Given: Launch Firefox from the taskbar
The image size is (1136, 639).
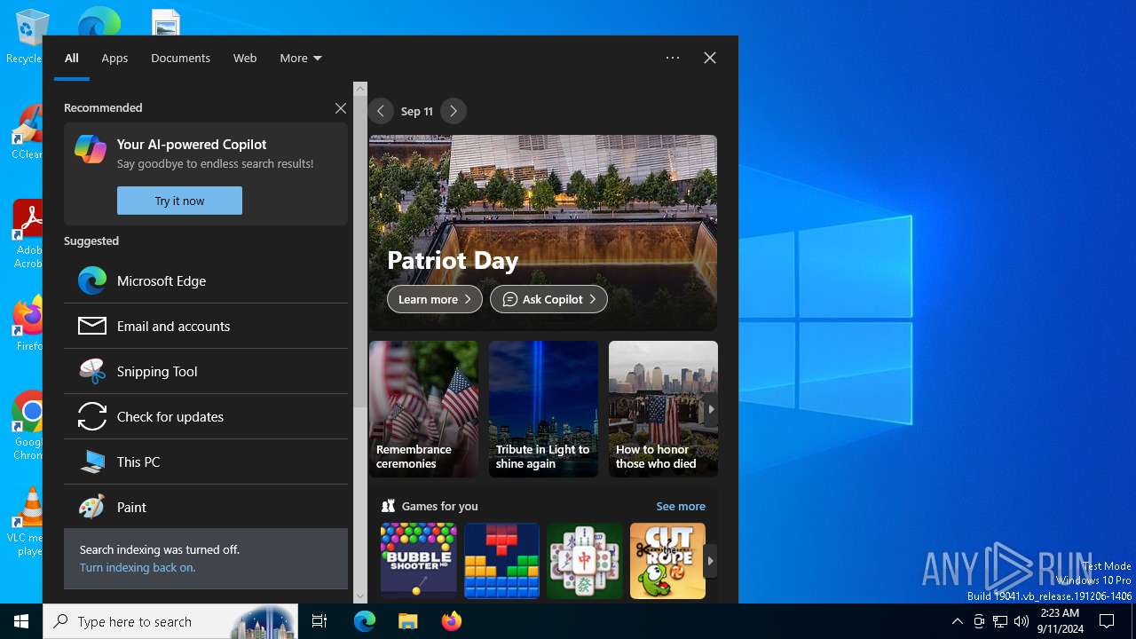Looking at the screenshot, I should coord(451,621).
